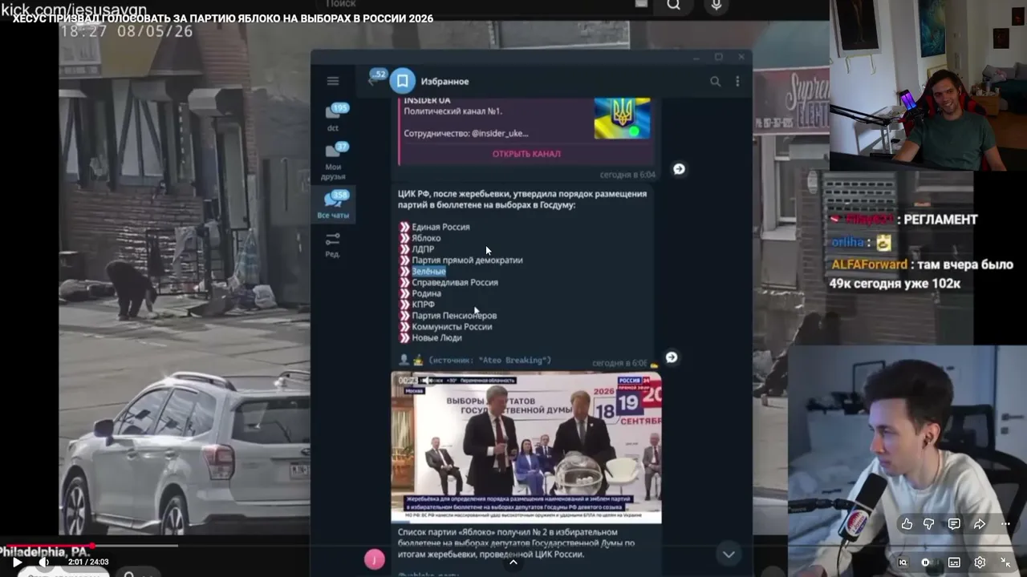Viewport: 1027px width, 577px height.
Task: Open video settings gear
Action: (980, 563)
